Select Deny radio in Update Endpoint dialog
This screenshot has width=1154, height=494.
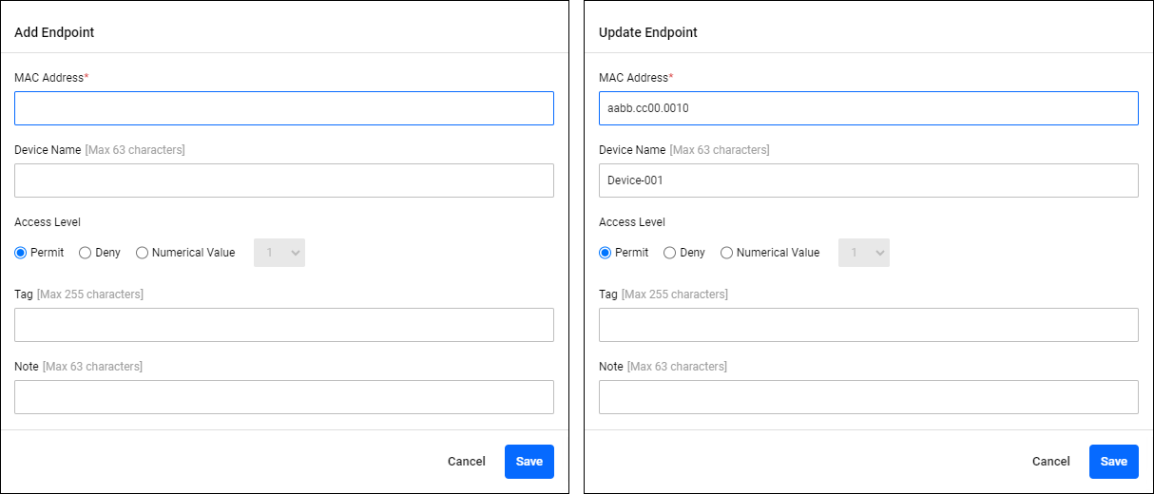click(670, 253)
